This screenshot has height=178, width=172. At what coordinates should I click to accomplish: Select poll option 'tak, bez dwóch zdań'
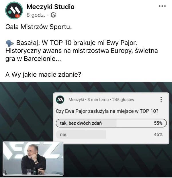coord(111,123)
